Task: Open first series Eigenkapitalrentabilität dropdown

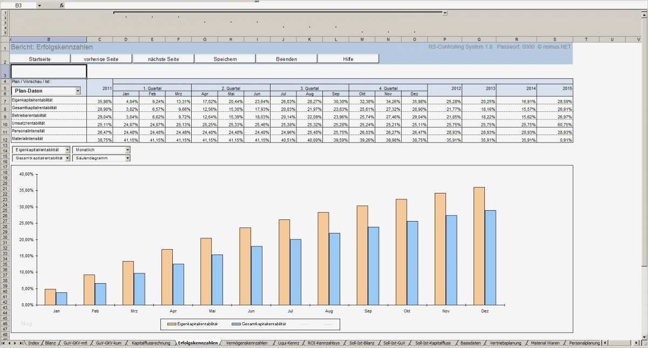Action: [67, 150]
